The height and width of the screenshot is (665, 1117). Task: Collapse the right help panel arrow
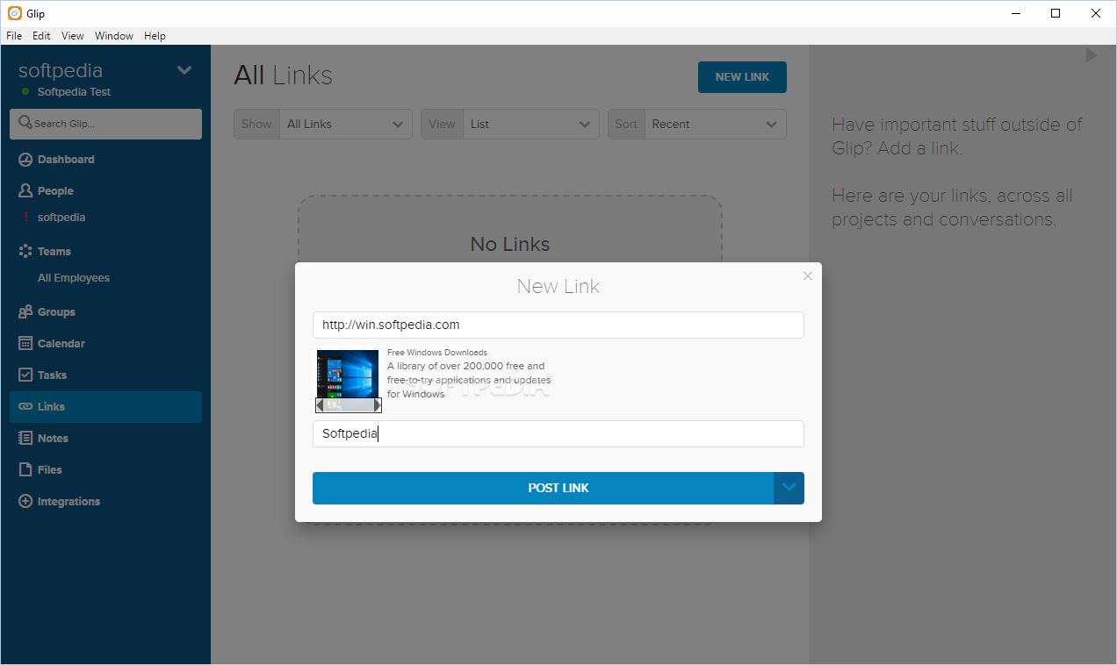point(1091,55)
